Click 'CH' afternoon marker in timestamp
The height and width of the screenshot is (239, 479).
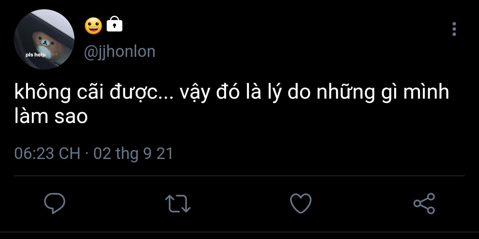point(69,154)
